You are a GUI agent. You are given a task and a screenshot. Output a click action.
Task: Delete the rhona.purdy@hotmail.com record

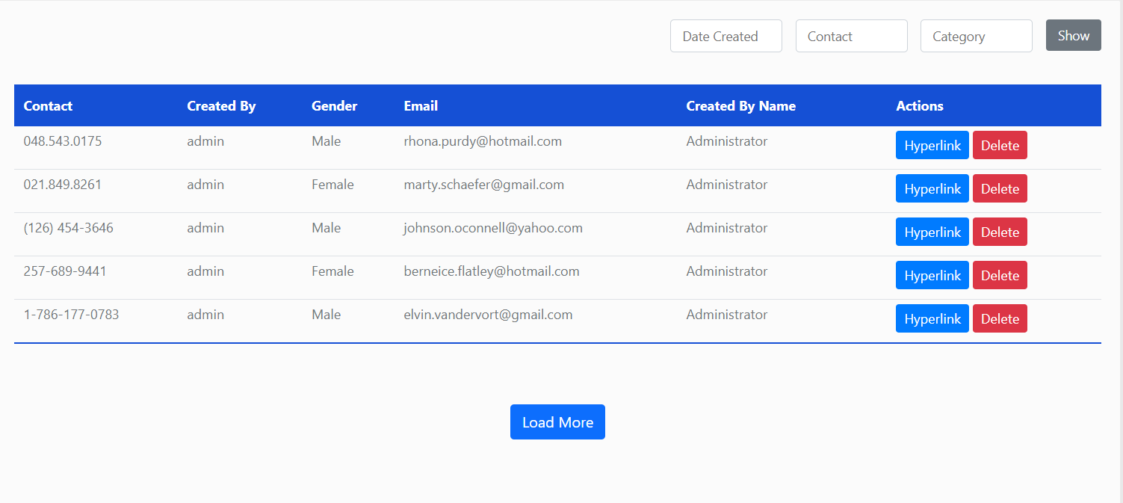[x=1000, y=145]
